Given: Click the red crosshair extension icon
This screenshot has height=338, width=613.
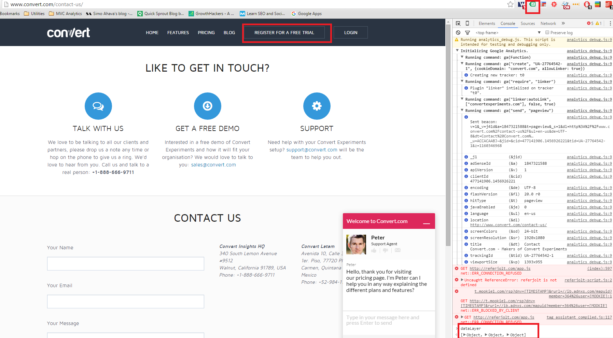Looking at the screenshot, I should point(554,4).
